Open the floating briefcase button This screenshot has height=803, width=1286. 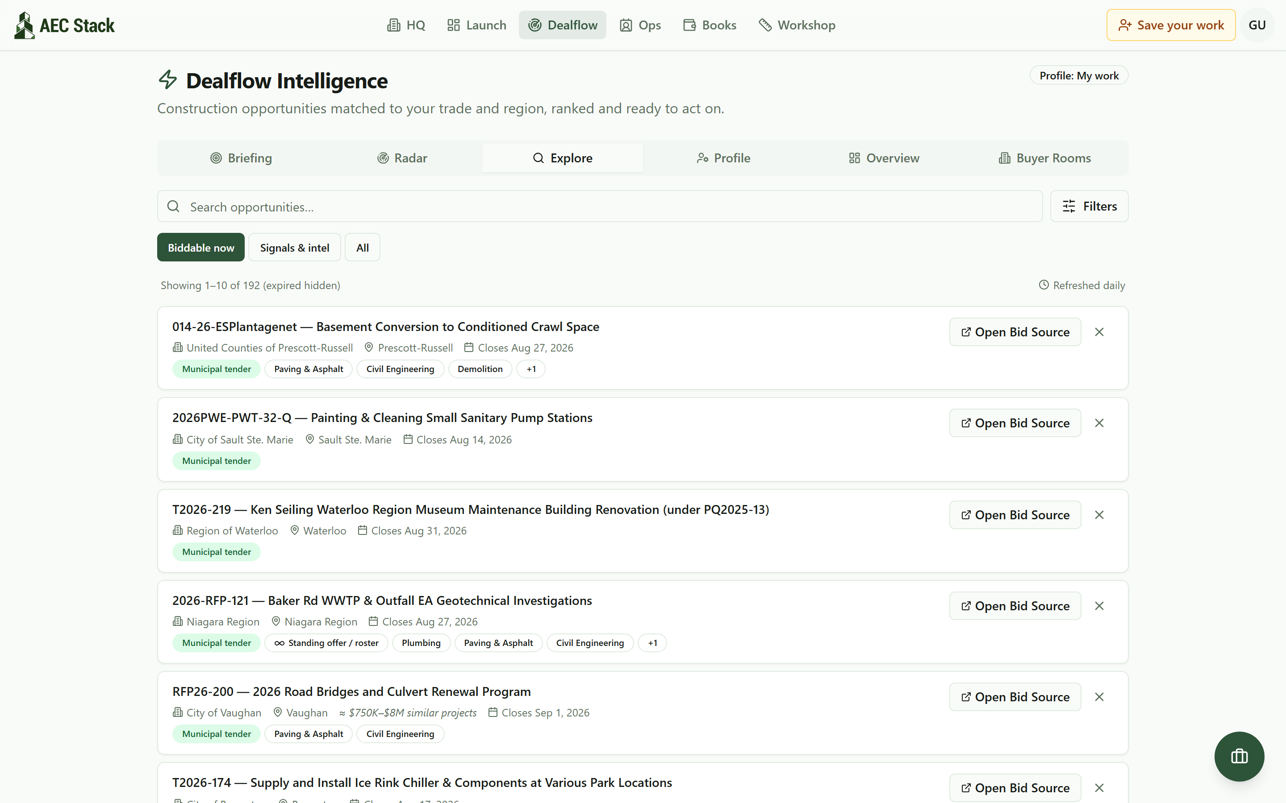pyautogui.click(x=1239, y=756)
